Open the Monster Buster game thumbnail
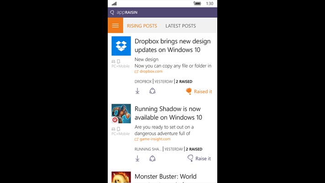 click(x=121, y=177)
